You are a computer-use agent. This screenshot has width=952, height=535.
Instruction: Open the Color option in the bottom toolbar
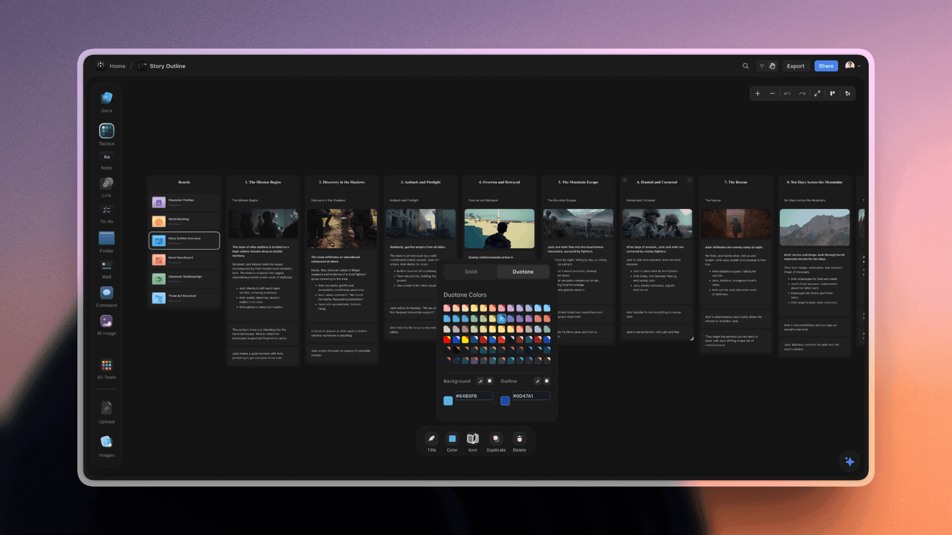point(452,442)
